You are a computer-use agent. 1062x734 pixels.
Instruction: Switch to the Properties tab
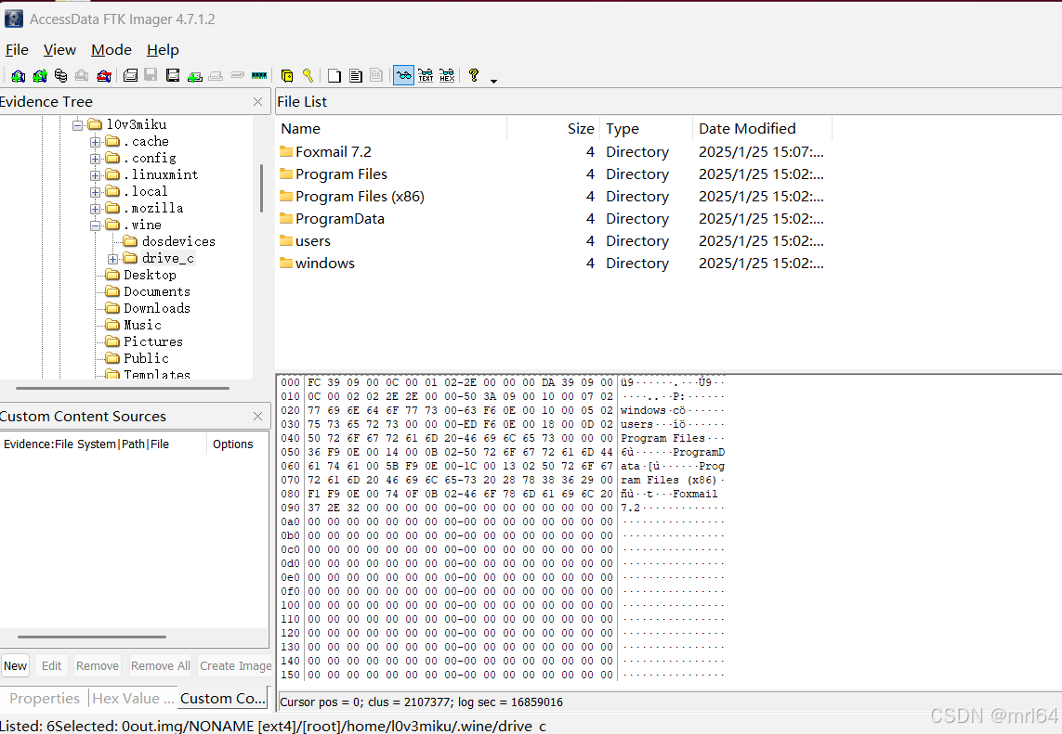coord(45,698)
